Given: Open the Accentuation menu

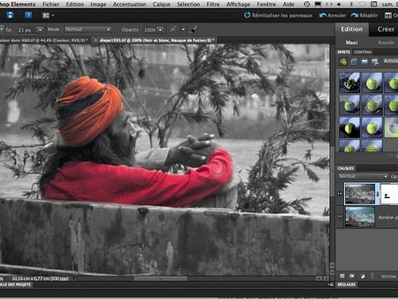Looking at the screenshot, I should (129, 4).
